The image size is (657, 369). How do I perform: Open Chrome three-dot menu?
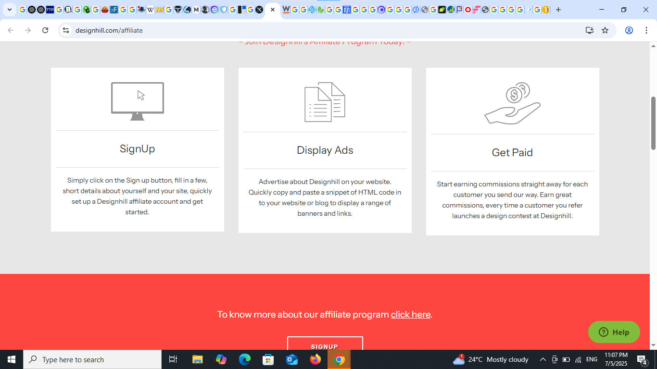coord(646,30)
